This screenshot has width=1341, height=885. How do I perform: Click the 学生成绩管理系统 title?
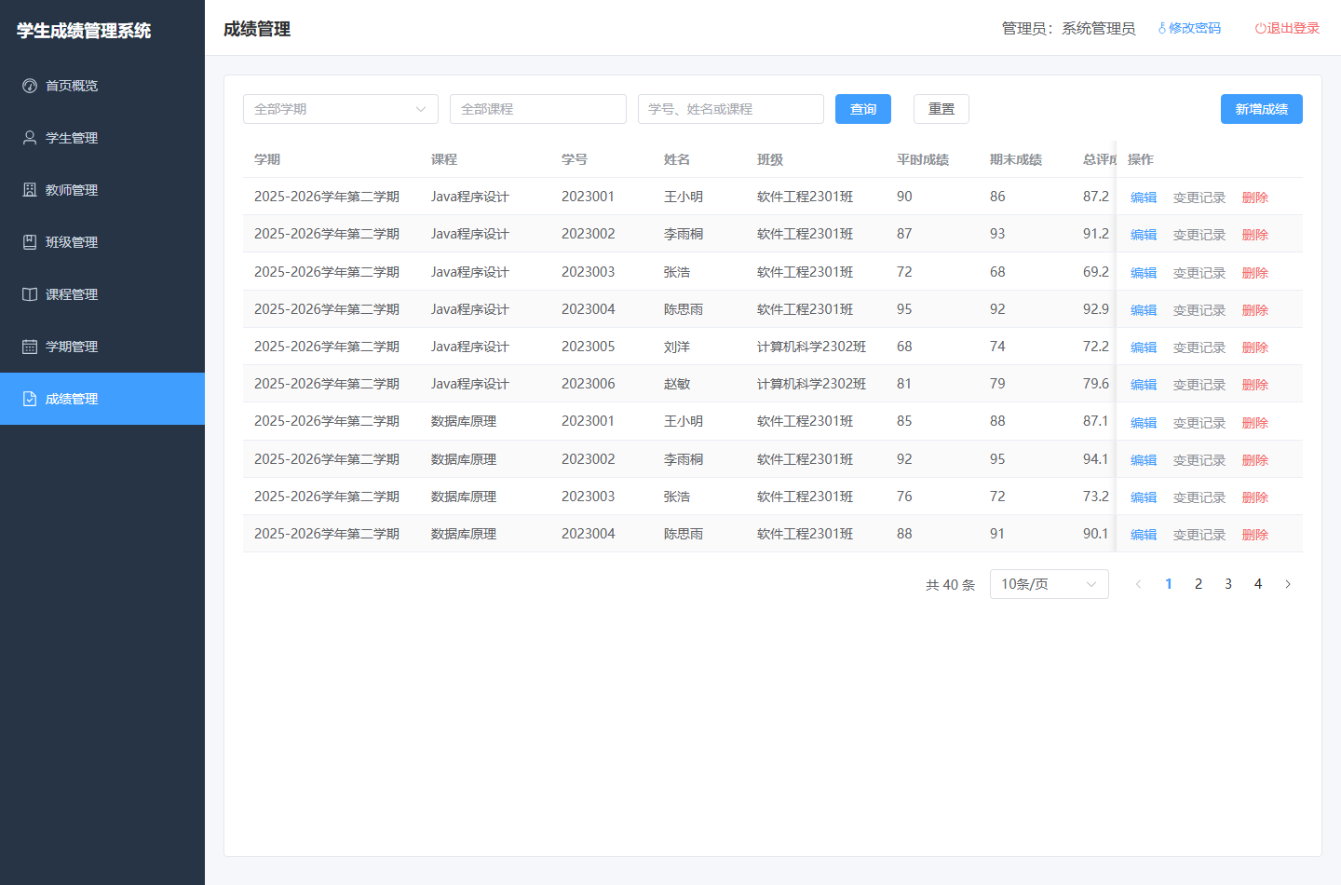pos(84,31)
